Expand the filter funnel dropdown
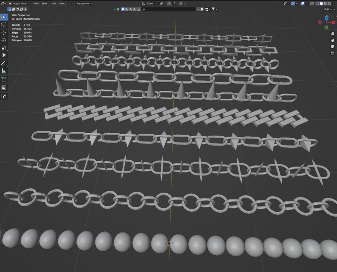Viewport: 337px width, 272px height. click(x=214, y=9)
